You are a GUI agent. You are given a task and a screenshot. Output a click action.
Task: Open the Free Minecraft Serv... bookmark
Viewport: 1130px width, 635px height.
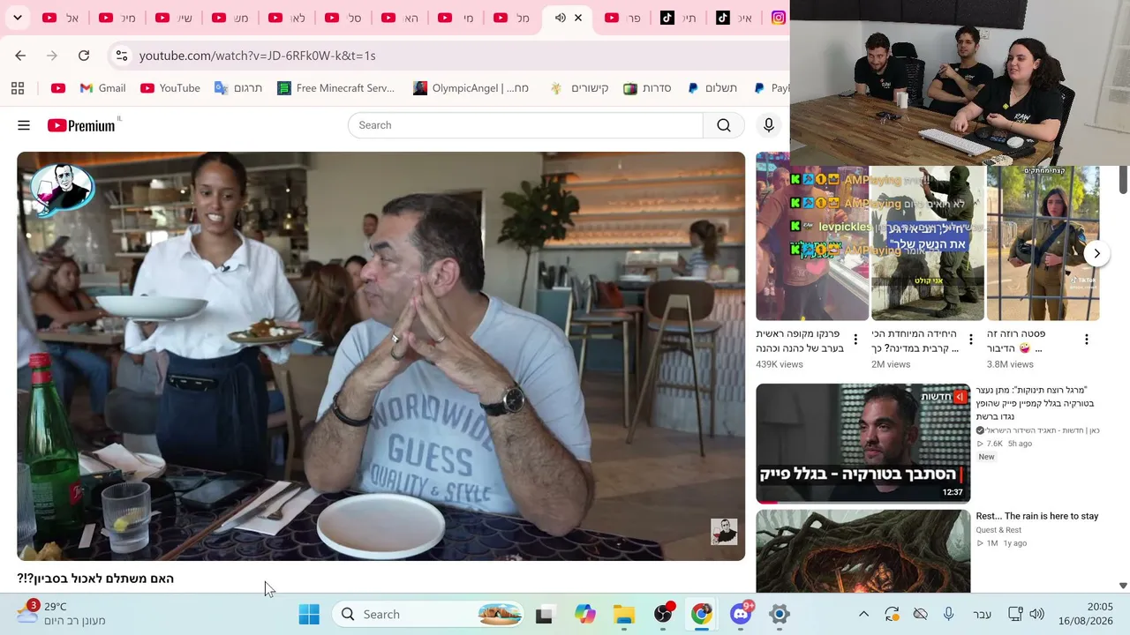click(x=335, y=88)
